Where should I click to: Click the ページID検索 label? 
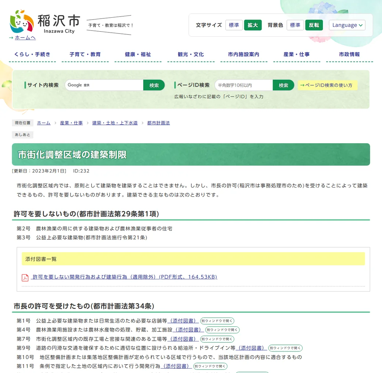point(194,85)
